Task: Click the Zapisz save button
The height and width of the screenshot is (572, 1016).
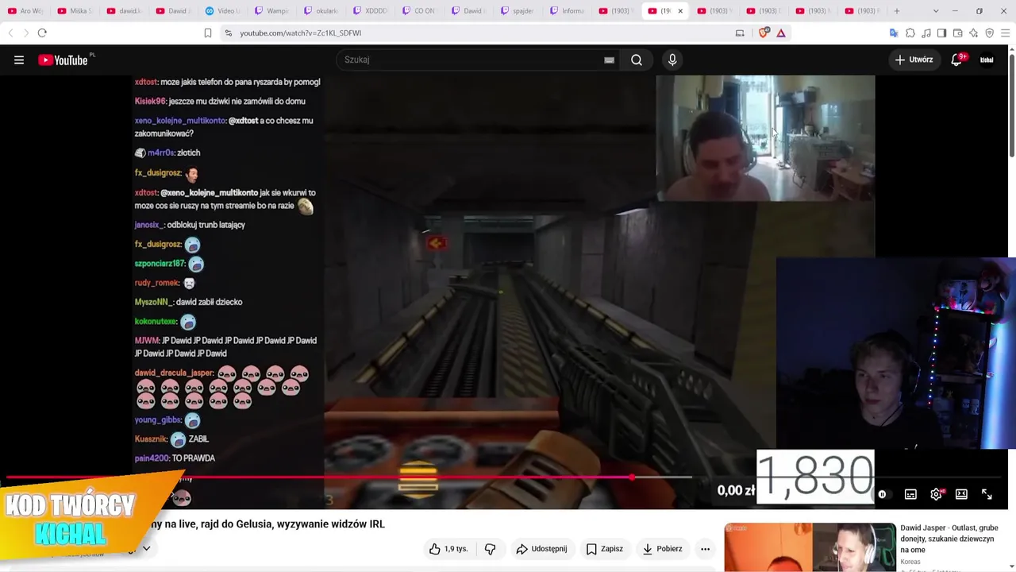Action: (x=605, y=549)
